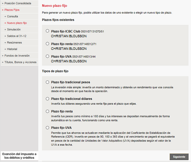This screenshot has width=191, height=162.
Task: Collapse the Plazos Fijos section
Action: point(19,10)
